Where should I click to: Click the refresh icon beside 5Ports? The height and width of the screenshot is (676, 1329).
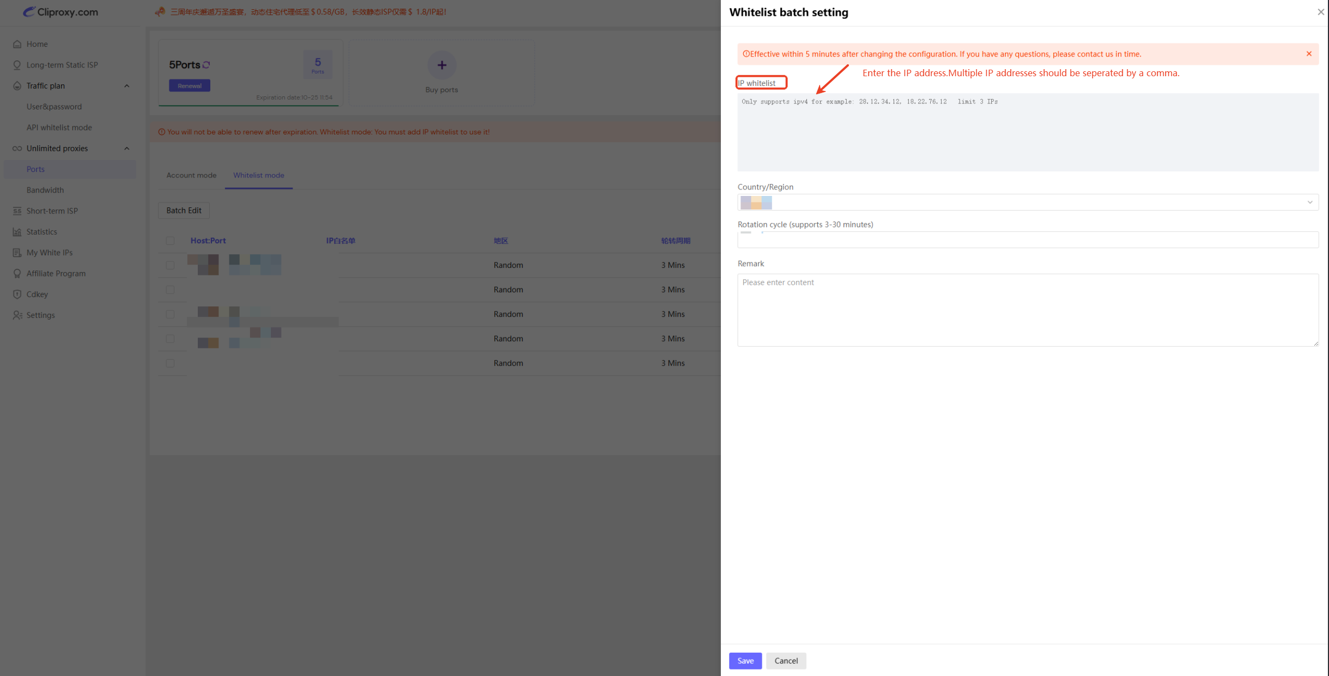click(207, 65)
